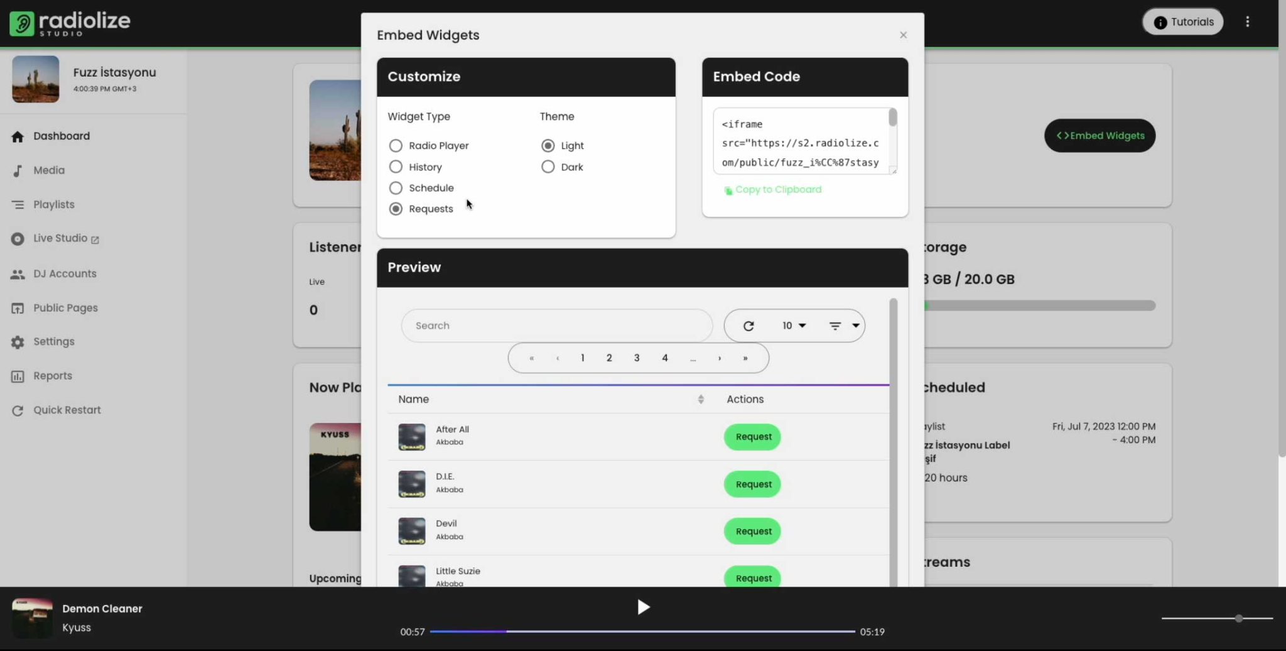Screen dimensions: 1286x651
Task: Toggle the Name column sort order
Action: 700,399
